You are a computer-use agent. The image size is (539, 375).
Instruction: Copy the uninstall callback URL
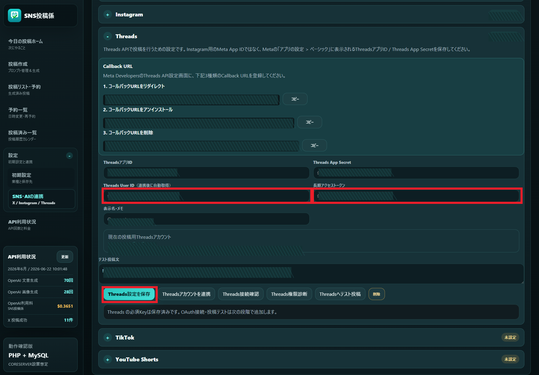(309, 122)
